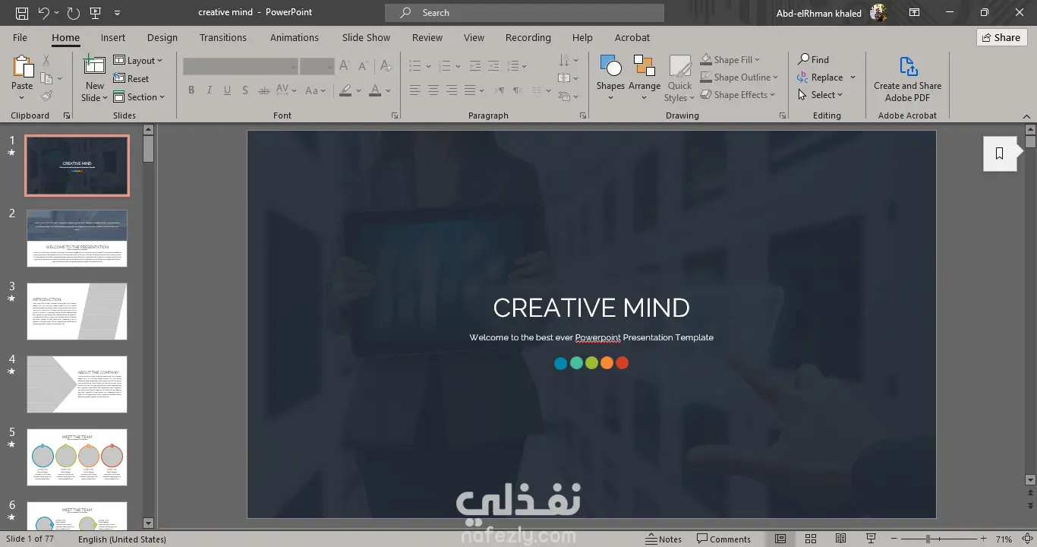Screen dimensions: 1037x547
Task: Click the Redo icon in the title bar
Action: [73, 13]
